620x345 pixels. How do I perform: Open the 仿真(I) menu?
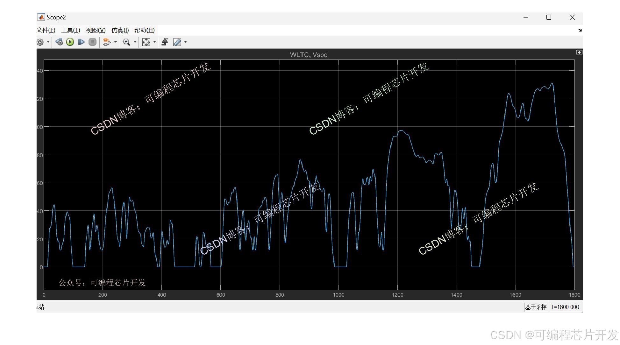click(x=120, y=30)
